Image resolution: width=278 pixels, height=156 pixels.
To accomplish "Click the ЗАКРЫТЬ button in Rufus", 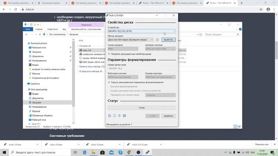I will pyautogui.click(x=169, y=116).
